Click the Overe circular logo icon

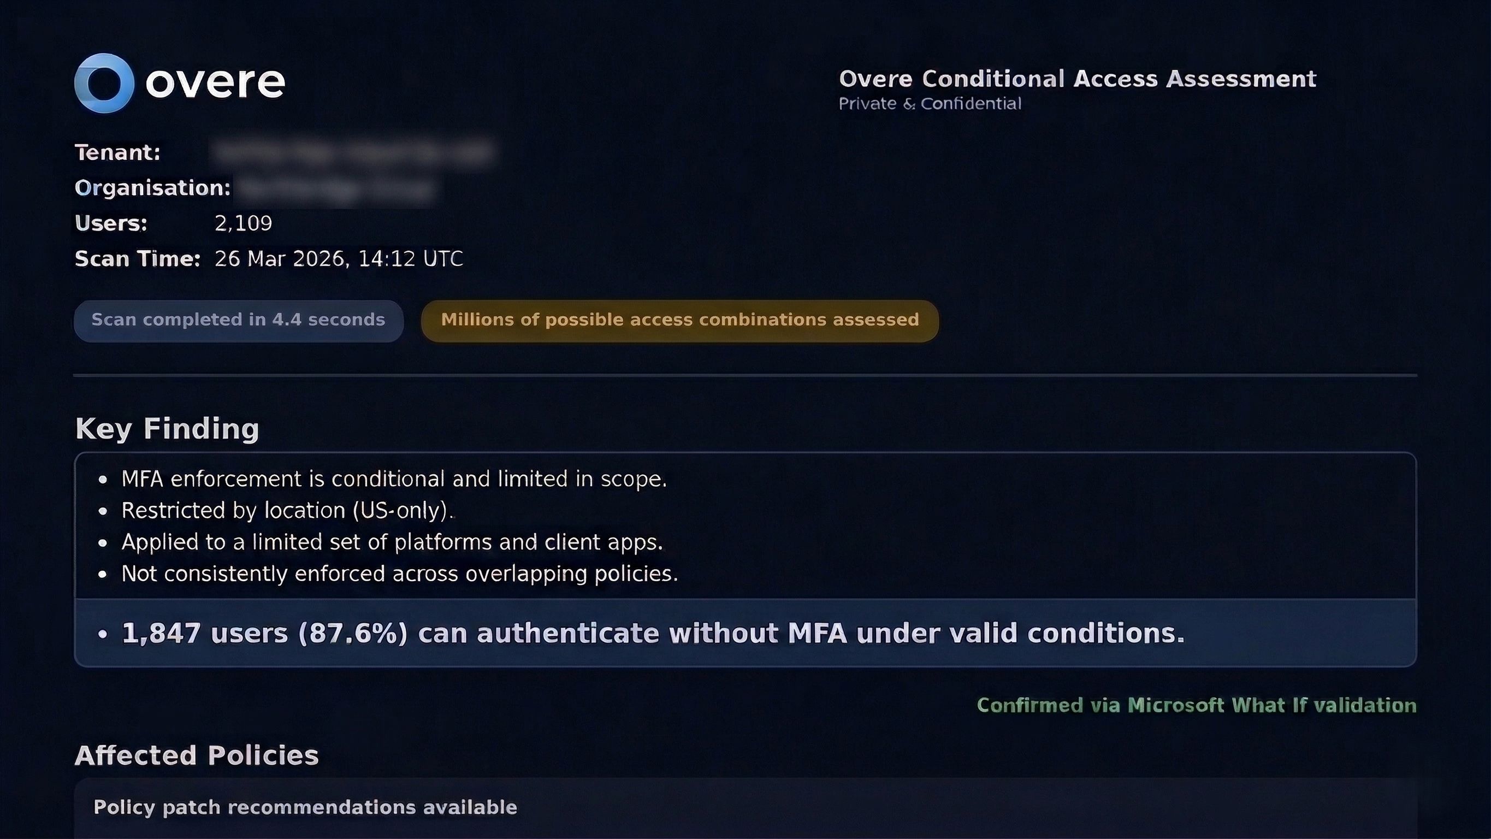(104, 83)
